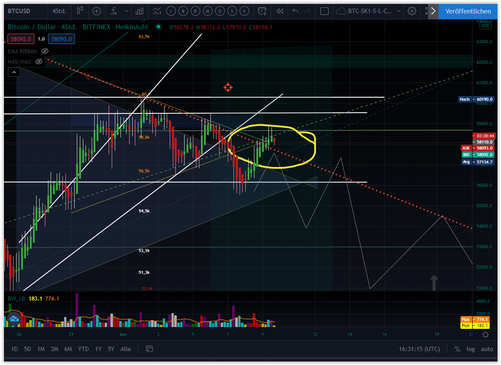Open the USD currency selector on the price axis
The image size is (501, 365).
pyautogui.click(x=485, y=26)
